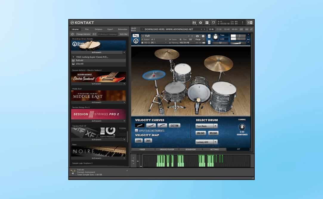
Task: Click the save (floppy disk) icon in header
Action: [x=194, y=23]
